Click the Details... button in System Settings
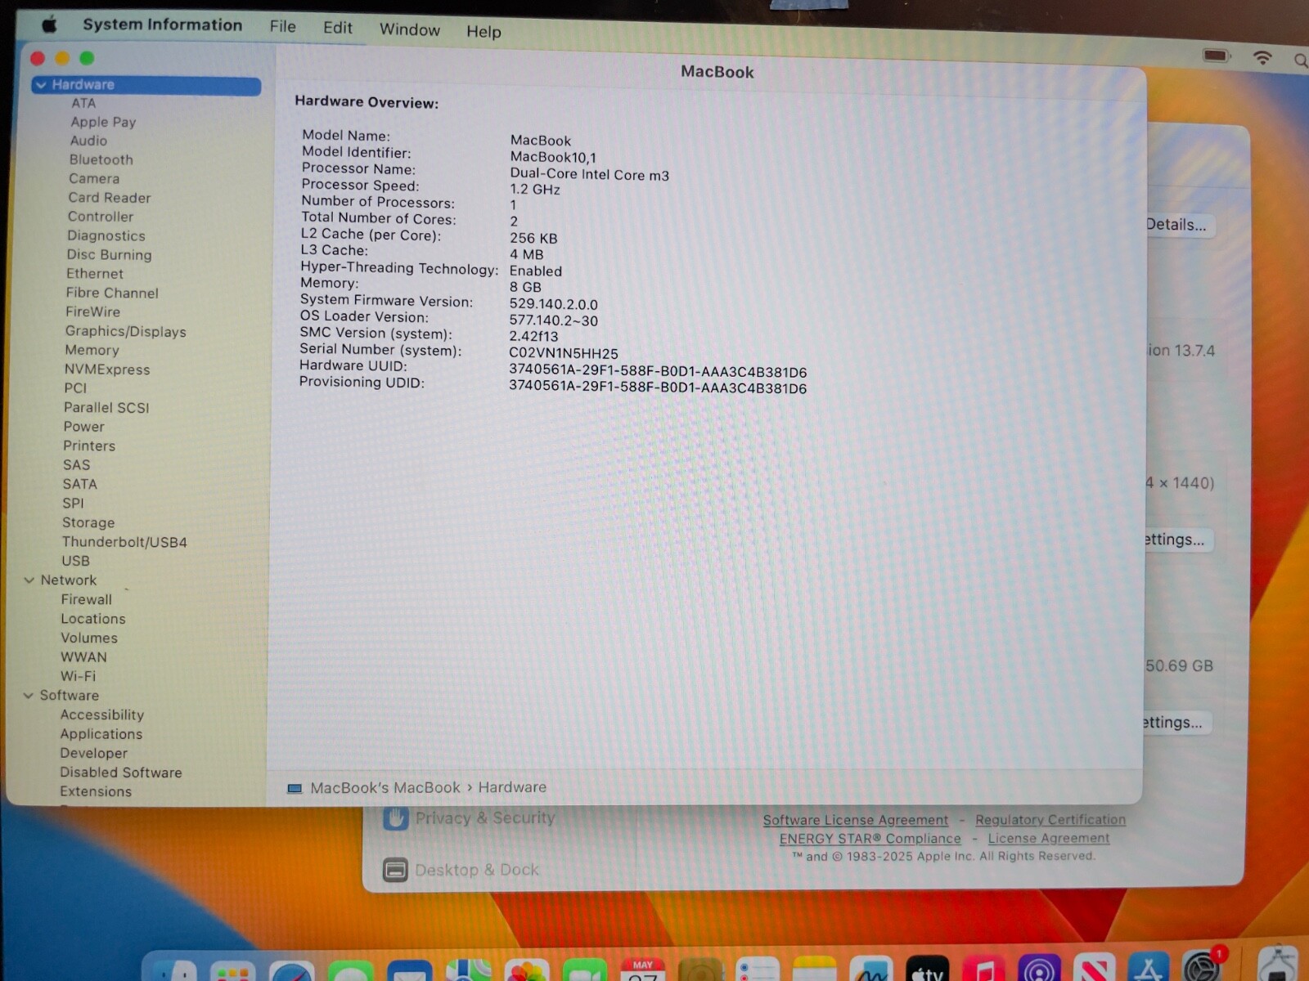1309x981 pixels. point(1179,225)
